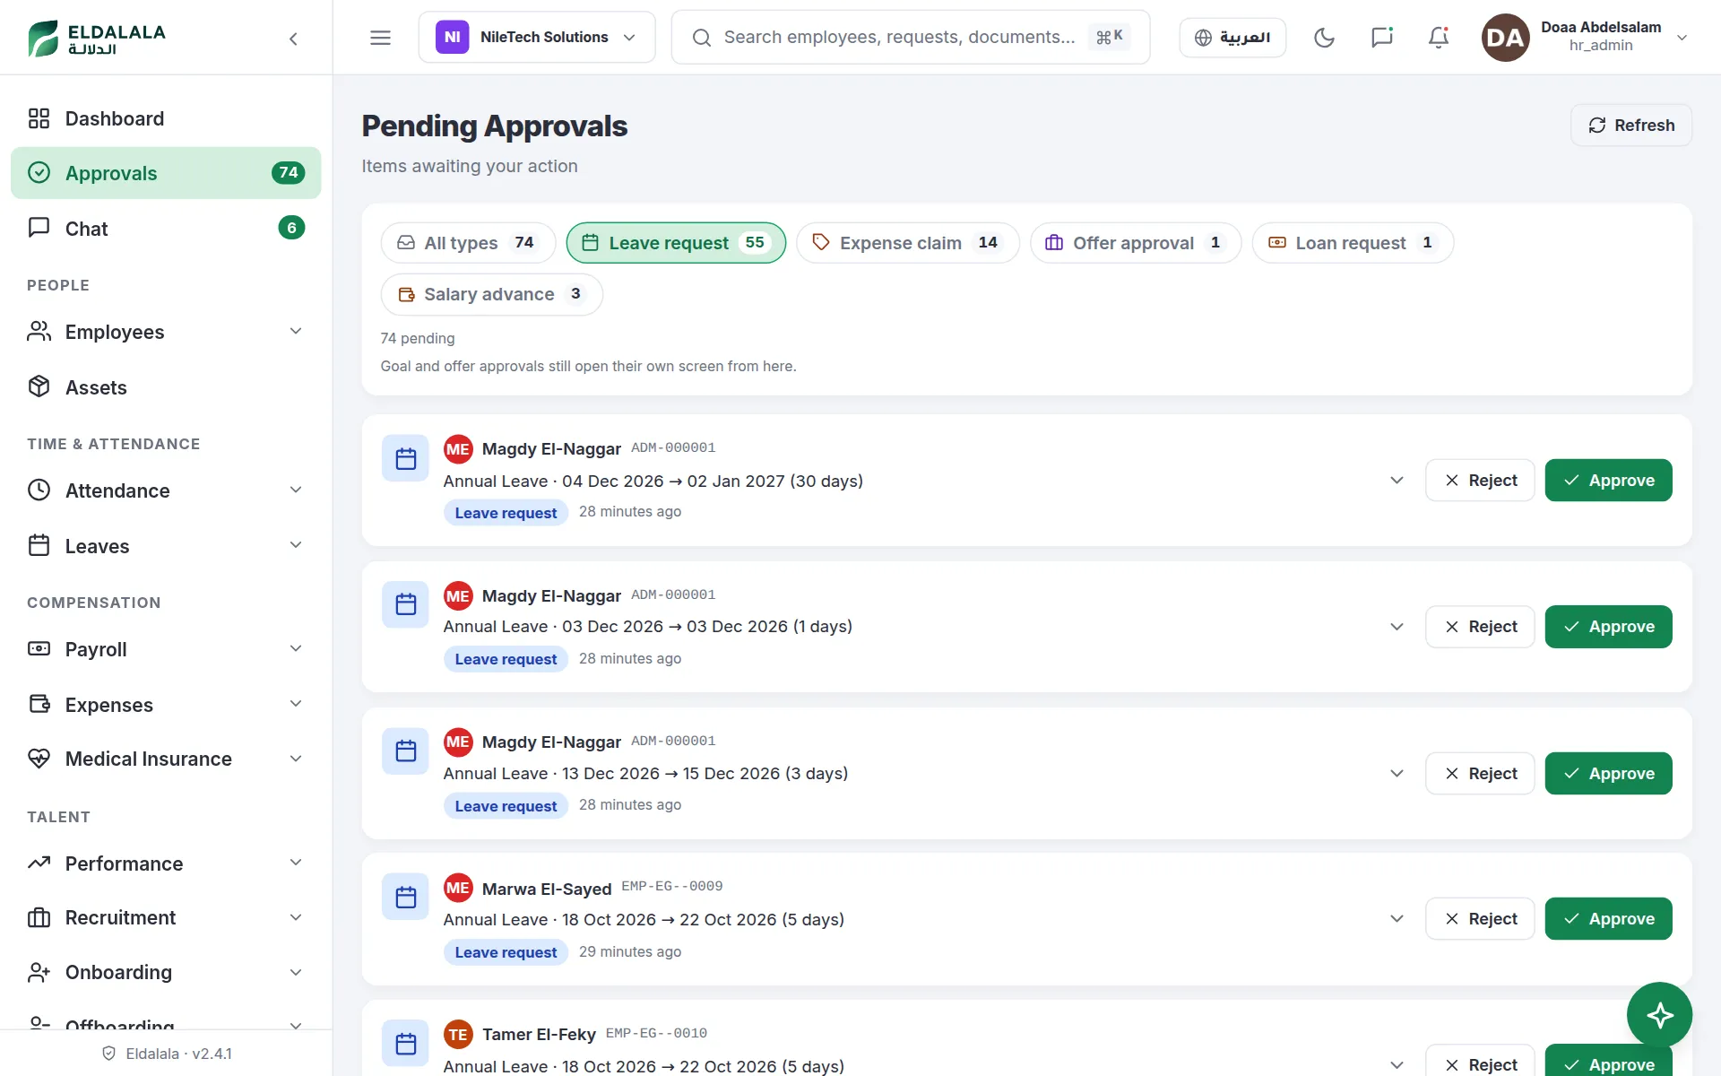Click the Recruitment briefcase icon
This screenshot has height=1076, width=1721.
pos(39,917)
